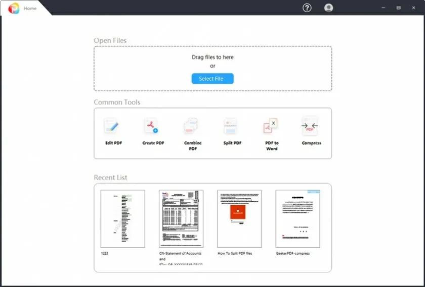425x287 pixels.
Task: Open the 1223 recent document thumbnail
Action: click(123, 218)
